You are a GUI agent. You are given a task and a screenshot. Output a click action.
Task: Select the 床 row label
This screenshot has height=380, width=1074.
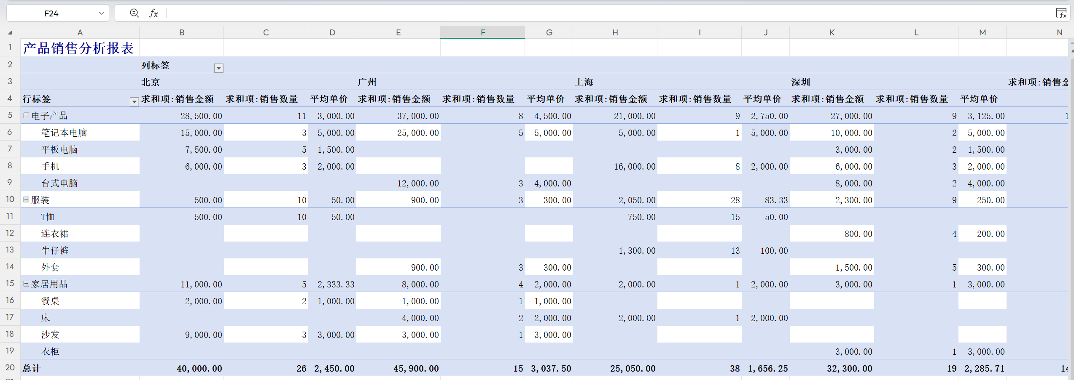tap(46, 318)
